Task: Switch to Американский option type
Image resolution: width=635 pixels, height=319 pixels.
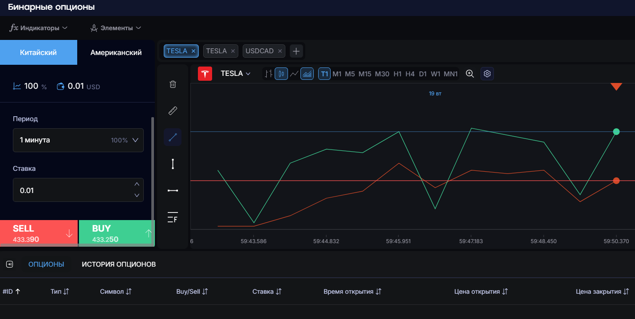Action: coord(116,52)
